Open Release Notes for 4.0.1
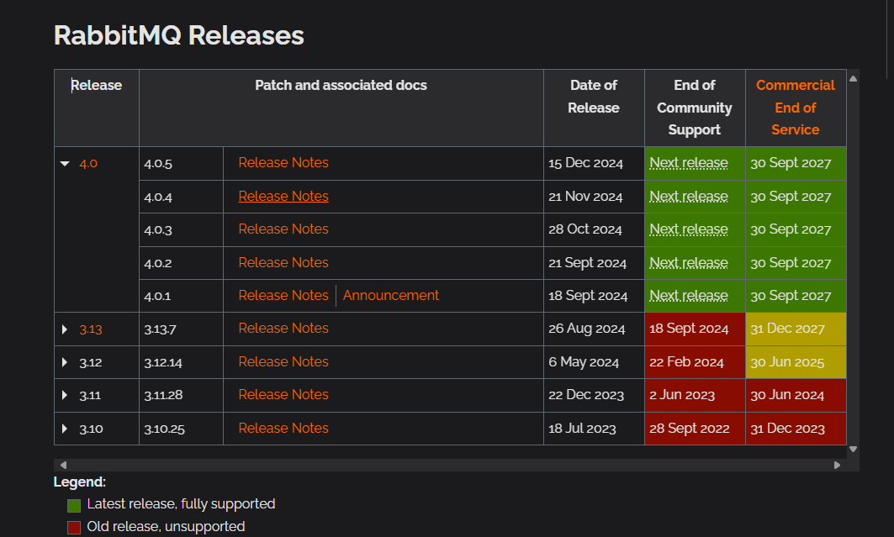 [x=283, y=296]
